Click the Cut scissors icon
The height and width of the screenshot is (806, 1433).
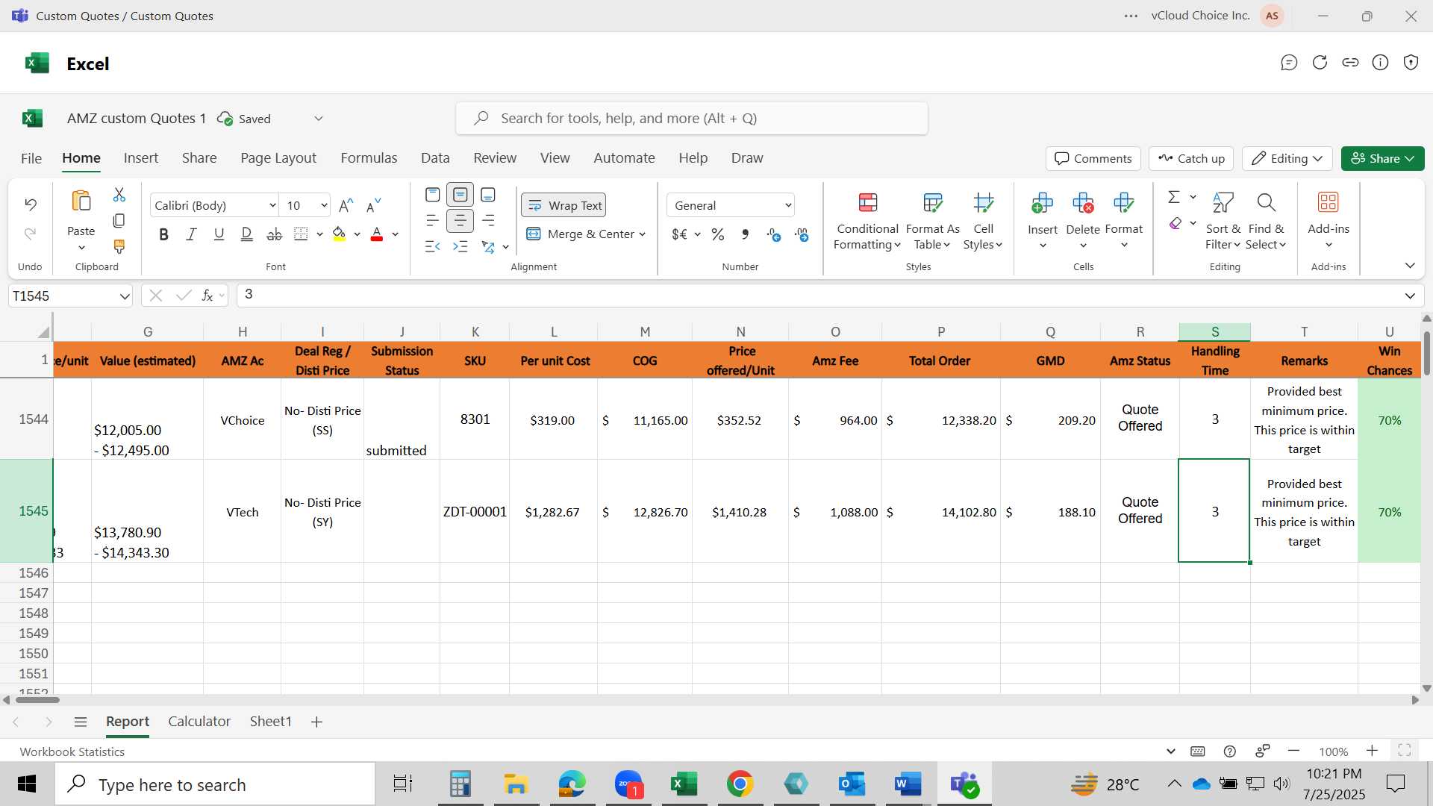[119, 195]
